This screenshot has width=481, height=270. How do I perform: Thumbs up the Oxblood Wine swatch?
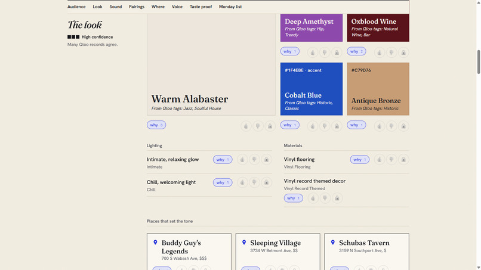[380, 52]
